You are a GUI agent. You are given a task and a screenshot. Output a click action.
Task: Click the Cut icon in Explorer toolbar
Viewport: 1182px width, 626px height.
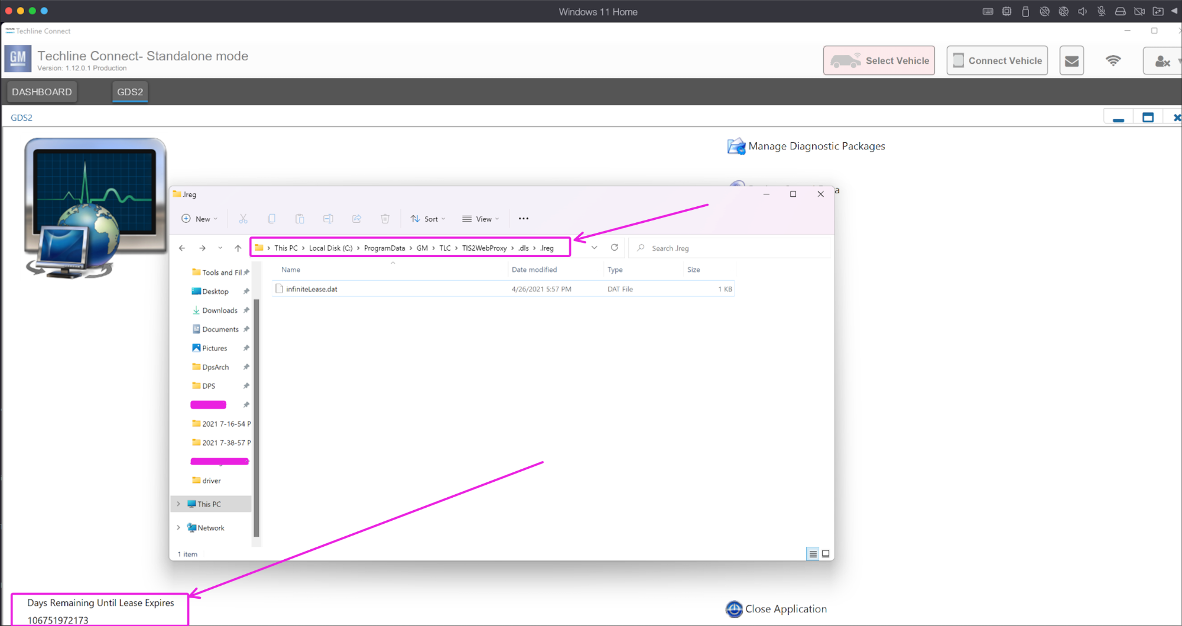(x=243, y=219)
